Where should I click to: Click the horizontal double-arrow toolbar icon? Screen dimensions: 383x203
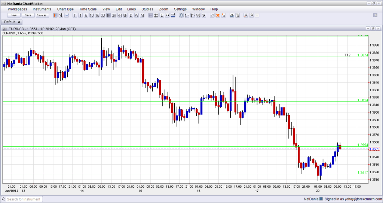[167, 15]
